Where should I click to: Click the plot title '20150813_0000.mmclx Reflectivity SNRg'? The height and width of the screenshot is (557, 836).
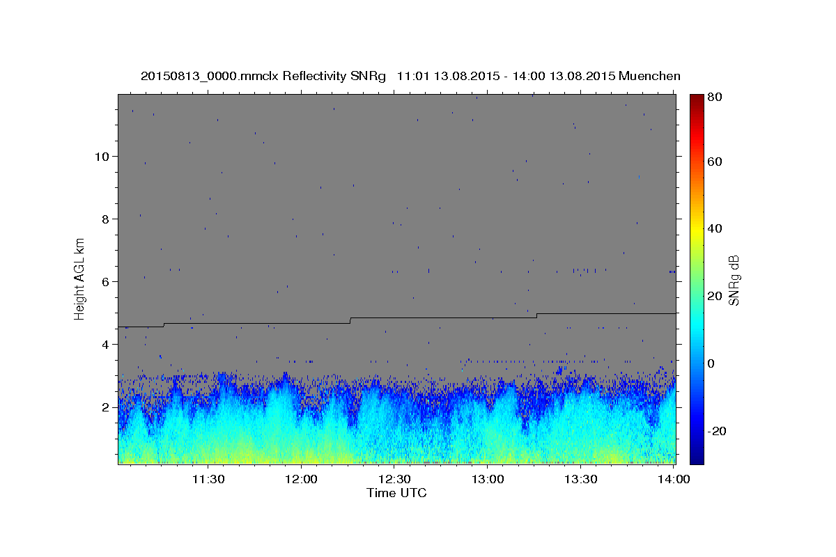coord(263,76)
